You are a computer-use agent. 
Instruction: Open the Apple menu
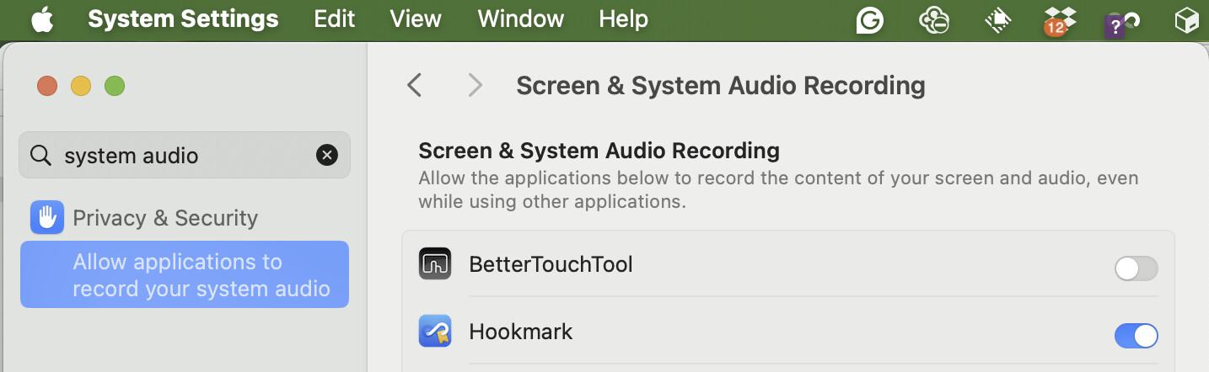[42, 19]
